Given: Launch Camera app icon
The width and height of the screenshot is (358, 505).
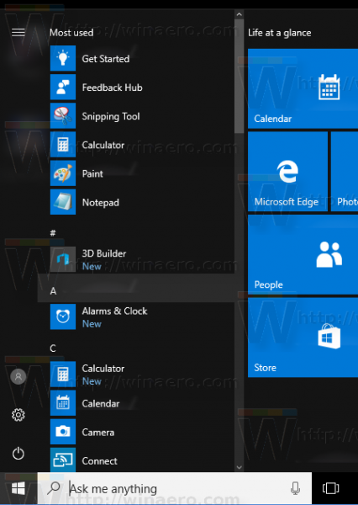Looking at the screenshot, I should tap(63, 432).
